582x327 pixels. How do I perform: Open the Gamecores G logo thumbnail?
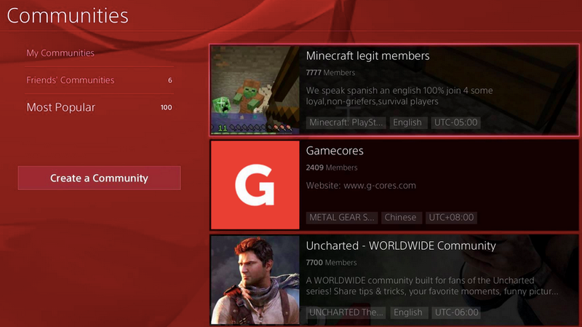click(255, 185)
